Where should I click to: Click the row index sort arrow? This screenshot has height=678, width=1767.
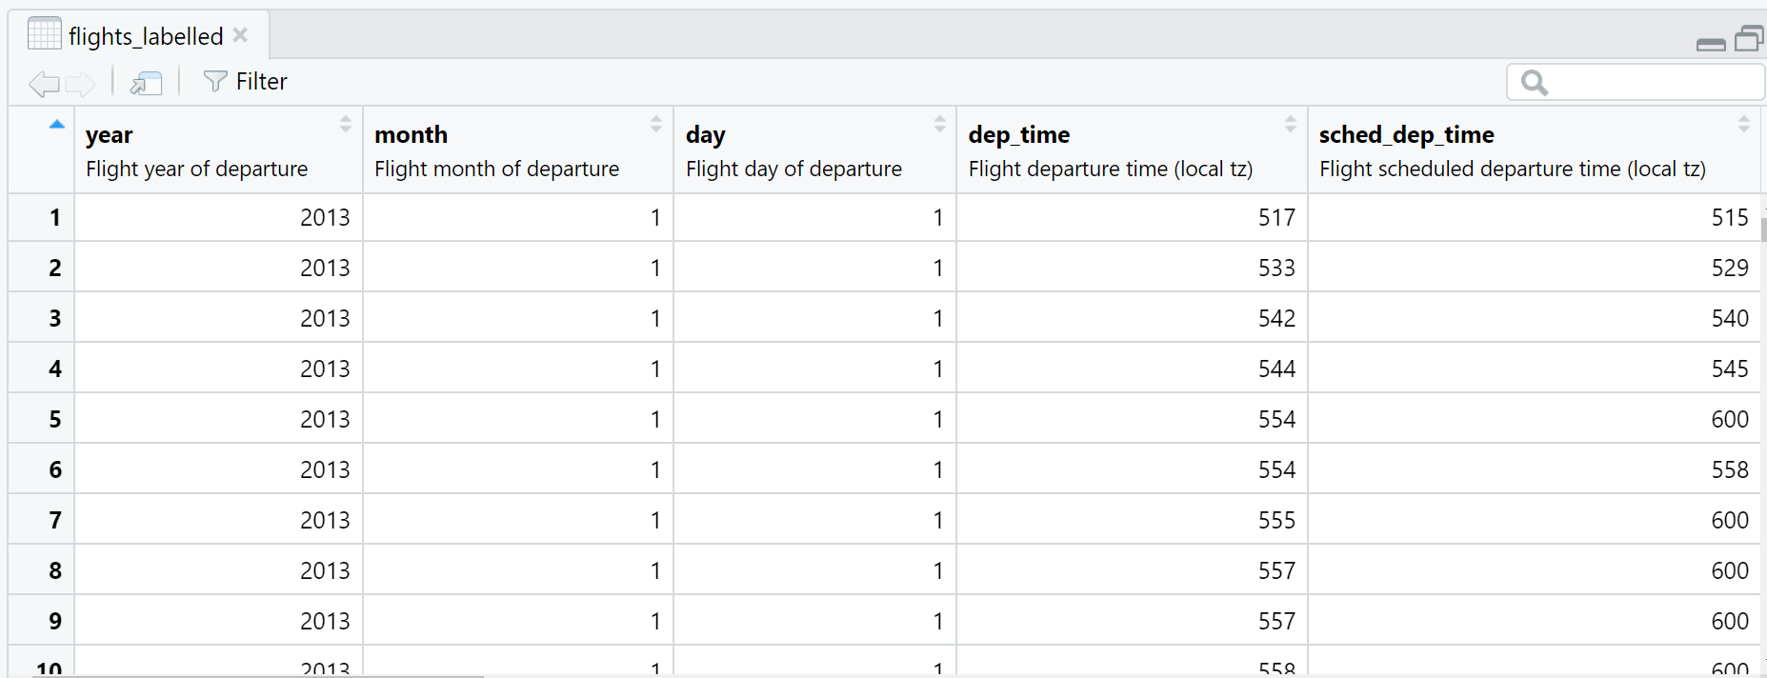pyautogui.click(x=57, y=124)
